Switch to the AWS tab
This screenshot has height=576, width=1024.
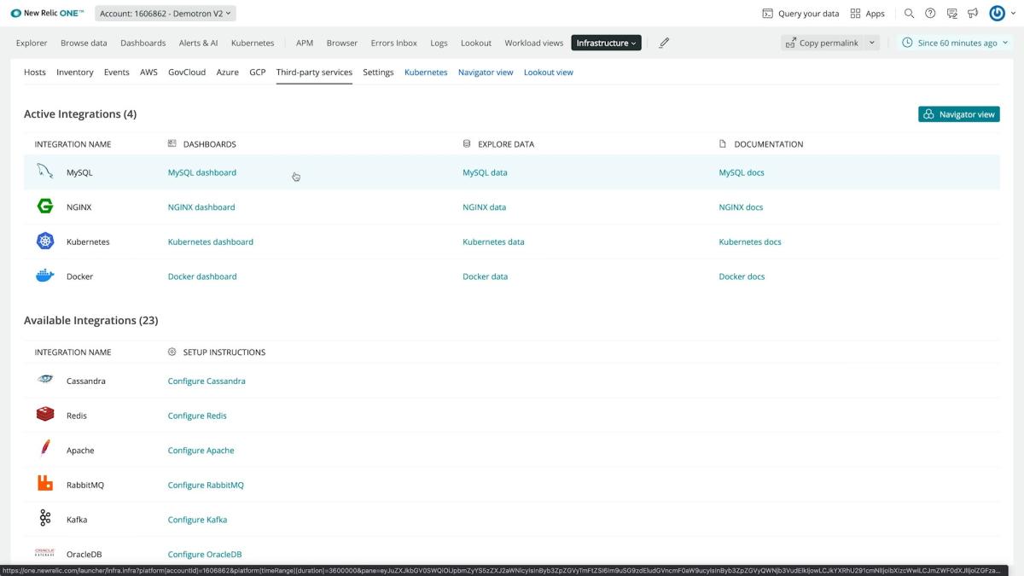[x=148, y=73]
